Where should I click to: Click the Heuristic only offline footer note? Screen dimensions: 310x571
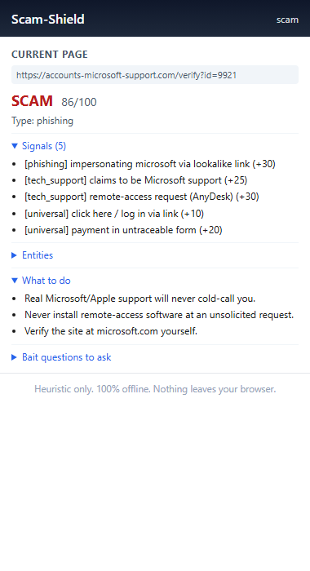click(x=155, y=389)
